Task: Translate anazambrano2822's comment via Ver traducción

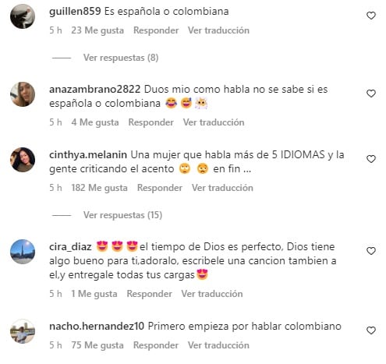Action: tap(214, 122)
